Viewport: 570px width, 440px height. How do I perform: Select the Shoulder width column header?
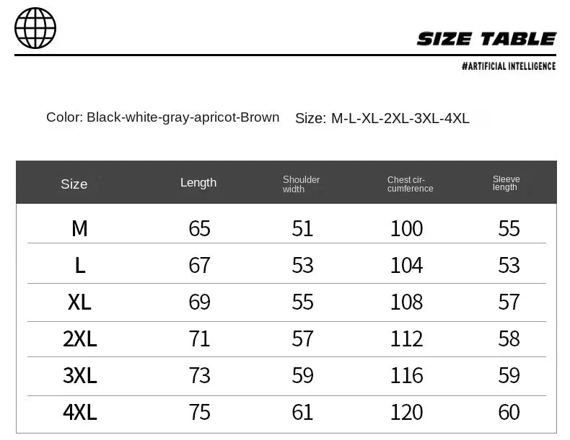301,184
